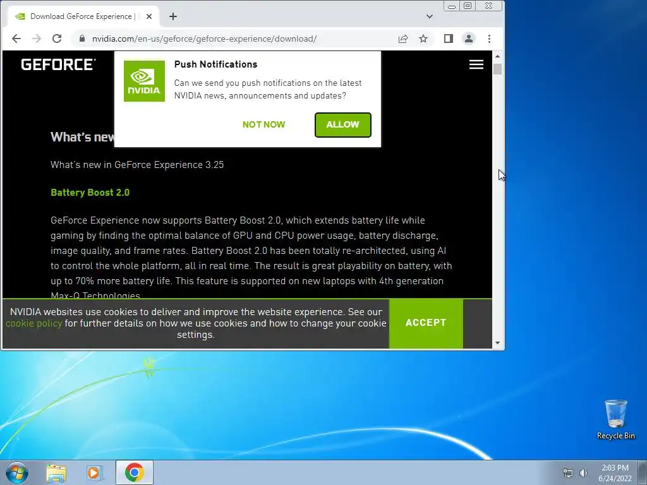Click the address bar URL

pos(204,39)
